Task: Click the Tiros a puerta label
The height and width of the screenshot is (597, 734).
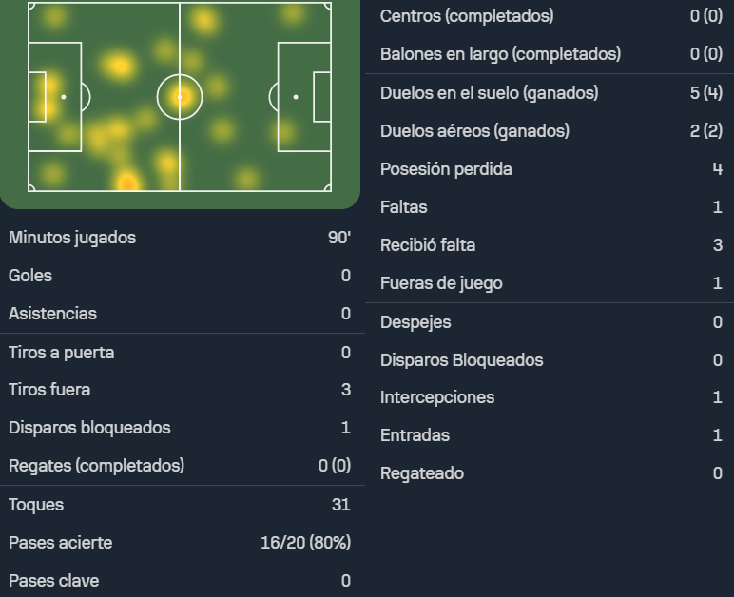Action: click(x=61, y=353)
